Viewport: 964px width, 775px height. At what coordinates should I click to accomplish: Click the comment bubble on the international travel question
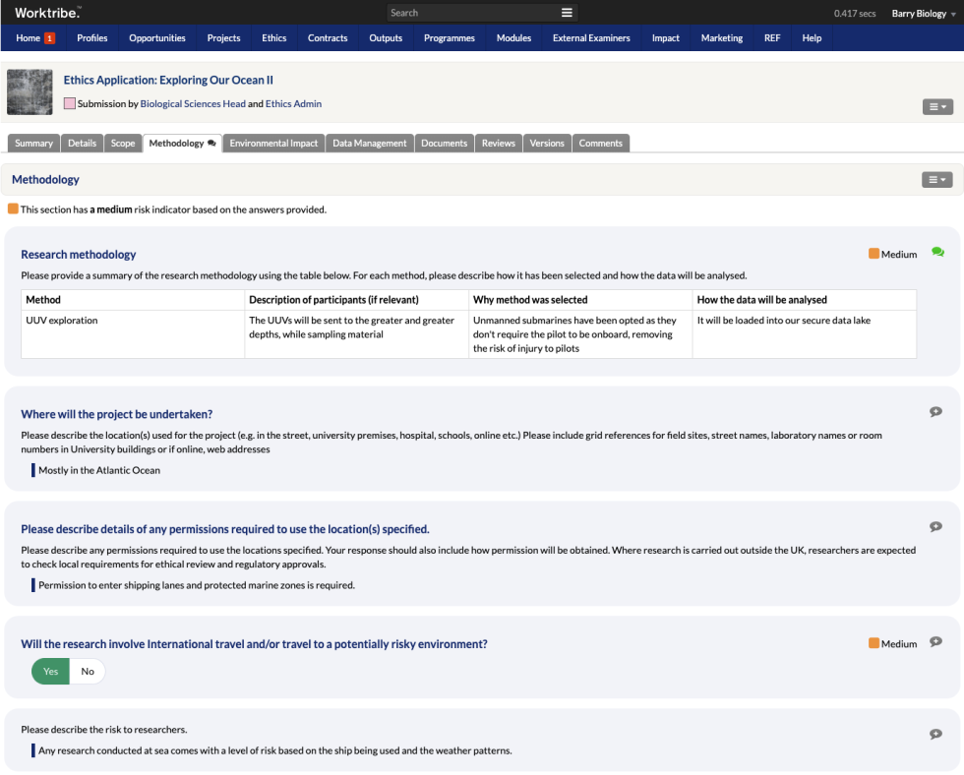[x=935, y=642]
